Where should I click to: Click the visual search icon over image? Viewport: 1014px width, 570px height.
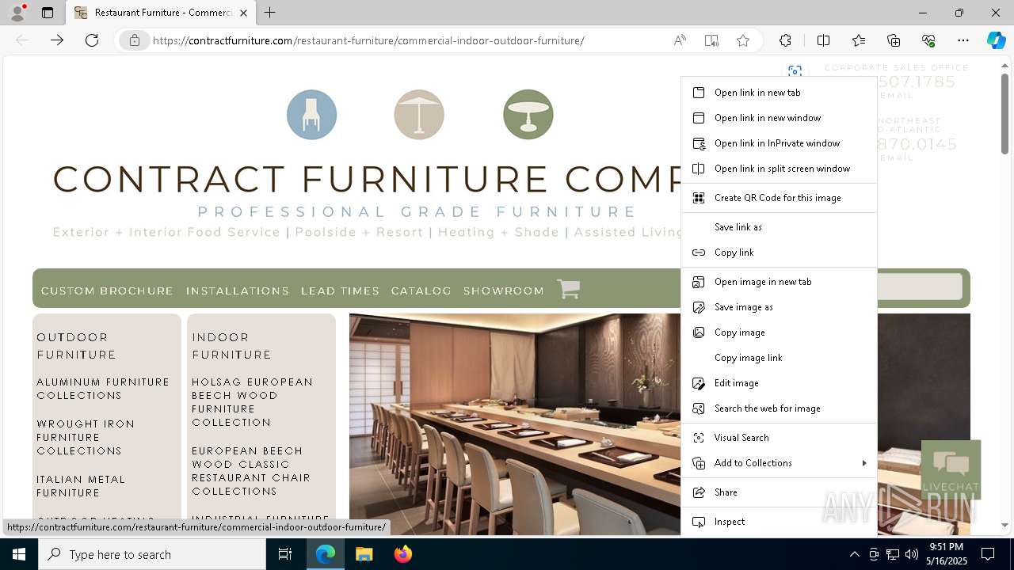click(x=795, y=71)
